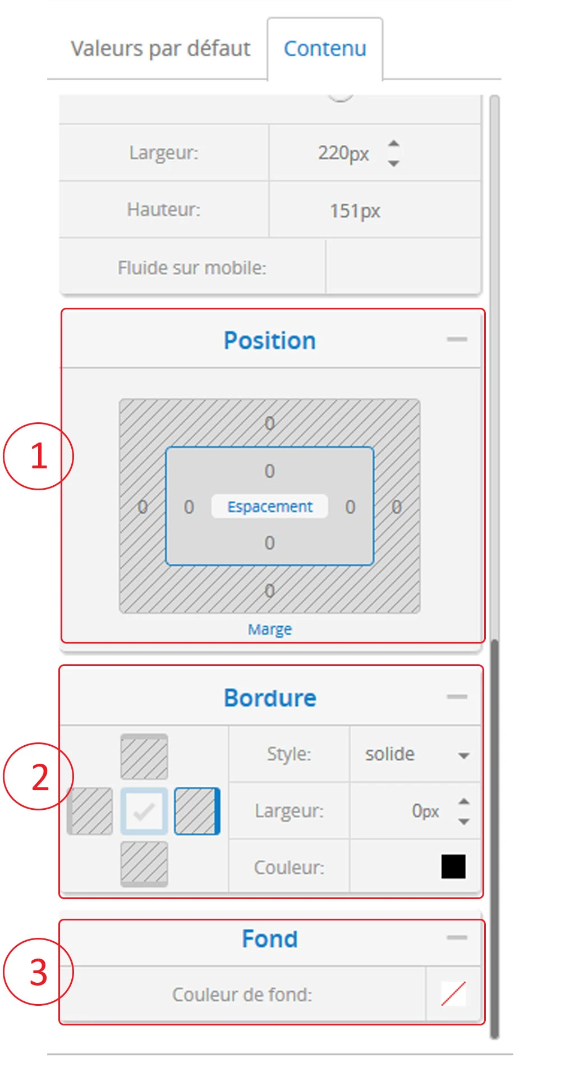This screenshot has height=1067, width=561.
Task: Open the black border color swatch
Action: pyautogui.click(x=453, y=867)
